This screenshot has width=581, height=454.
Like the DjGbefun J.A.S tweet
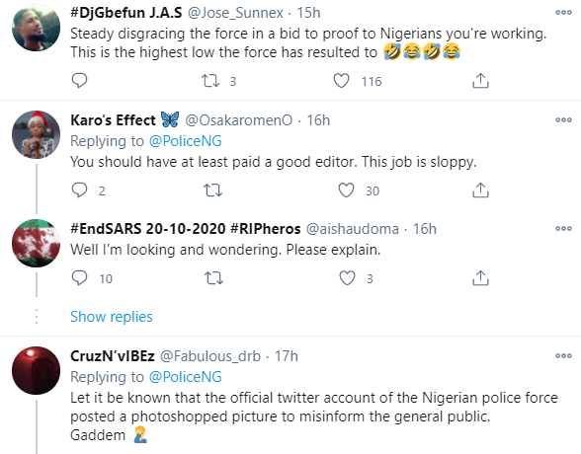click(x=341, y=81)
